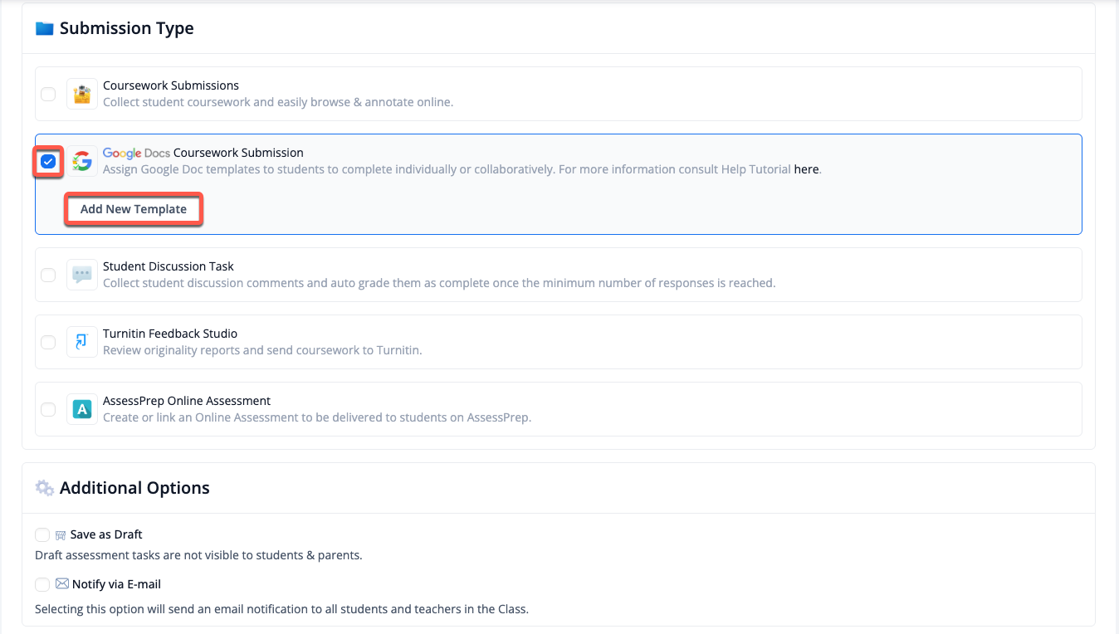This screenshot has height=634, width=1119.
Task: Check the Turnitin Feedback Studio checkbox
Action: coord(48,342)
